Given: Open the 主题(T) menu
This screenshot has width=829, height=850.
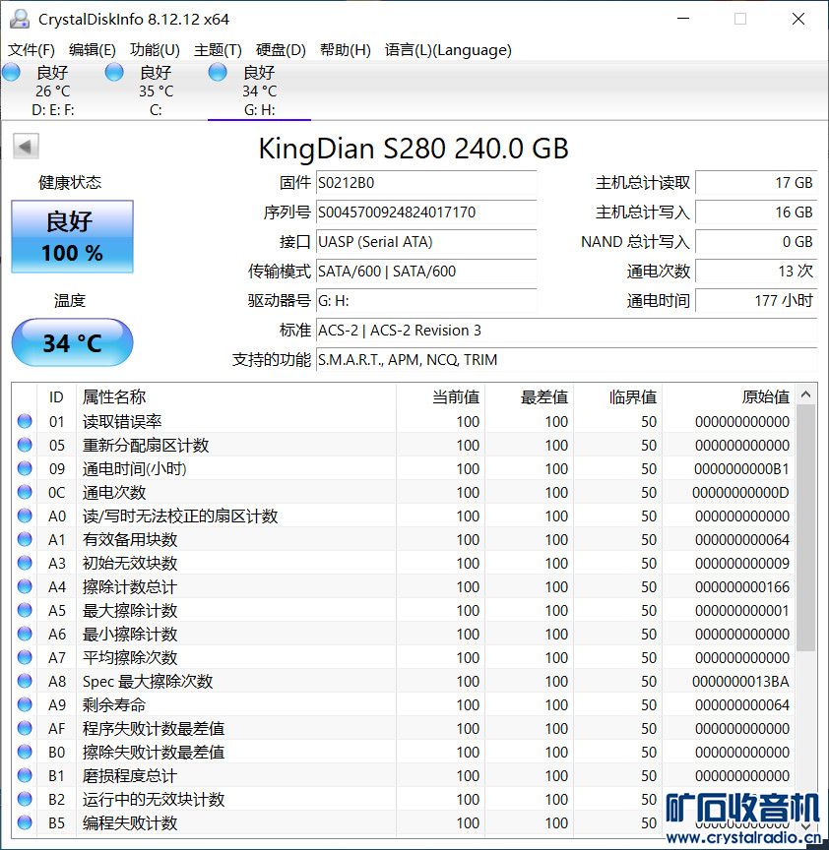Looking at the screenshot, I should pyautogui.click(x=219, y=50).
